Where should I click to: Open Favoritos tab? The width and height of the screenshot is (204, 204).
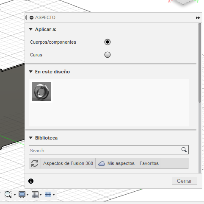149,163
